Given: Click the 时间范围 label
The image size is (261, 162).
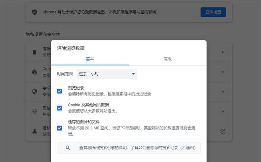Looking at the screenshot, I should pos(65,74).
